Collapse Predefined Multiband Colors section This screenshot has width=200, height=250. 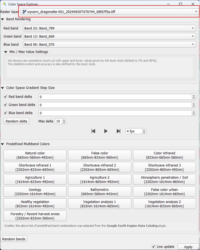click(x=3, y=144)
